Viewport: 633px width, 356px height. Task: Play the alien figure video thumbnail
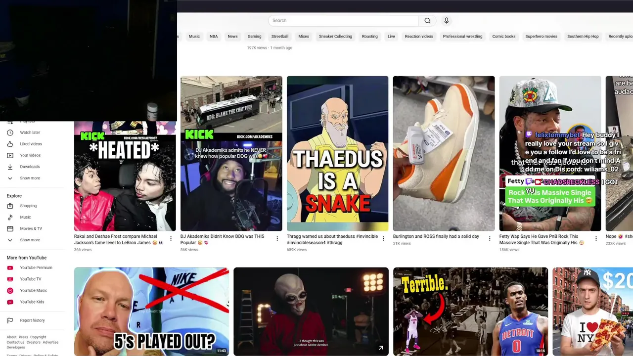click(x=311, y=311)
